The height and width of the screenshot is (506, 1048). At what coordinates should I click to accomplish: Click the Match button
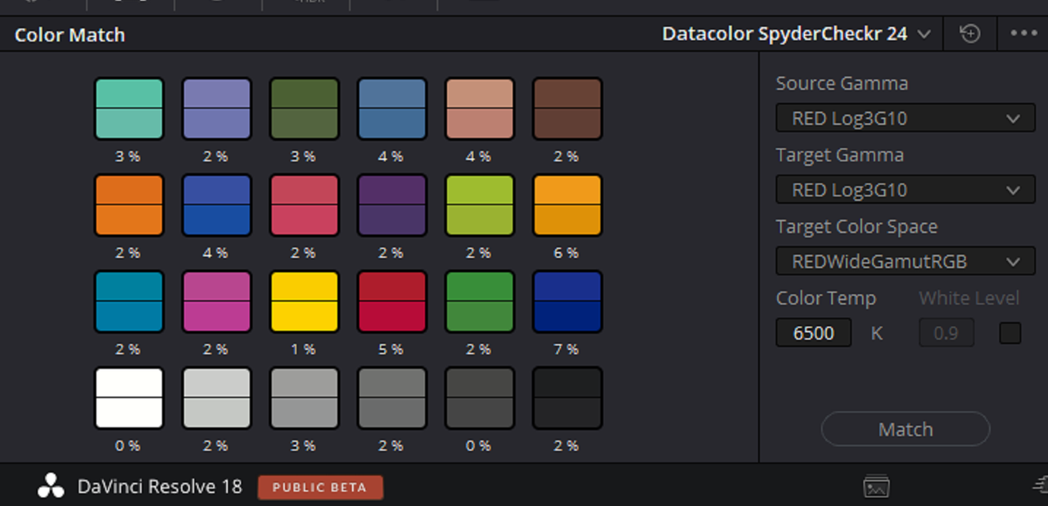click(x=906, y=429)
